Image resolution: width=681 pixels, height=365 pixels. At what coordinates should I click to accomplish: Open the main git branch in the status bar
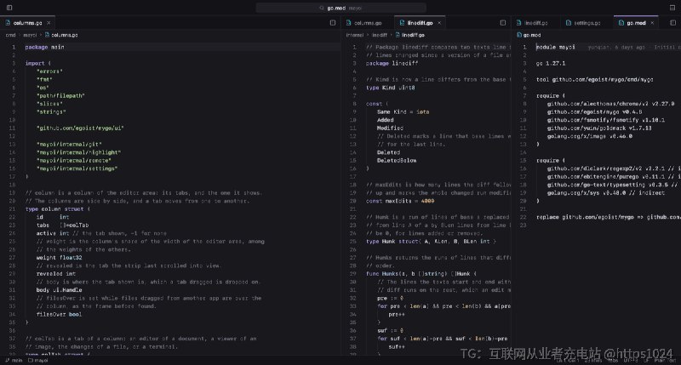point(14,360)
